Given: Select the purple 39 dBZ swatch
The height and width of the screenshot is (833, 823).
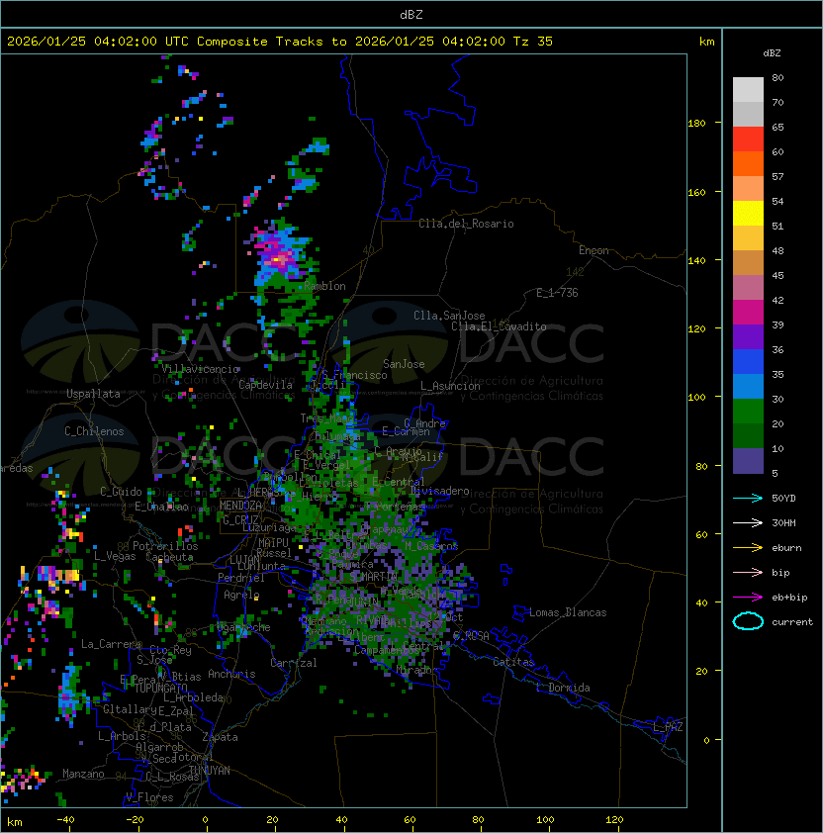Looking at the screenshot, I should pos(748,336).
